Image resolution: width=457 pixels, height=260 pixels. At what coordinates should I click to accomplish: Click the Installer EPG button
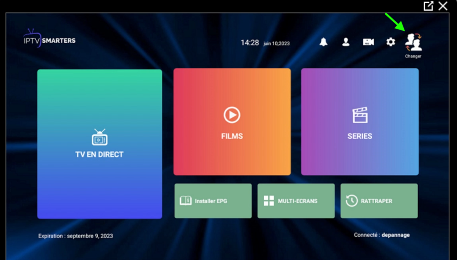(213, 201)
